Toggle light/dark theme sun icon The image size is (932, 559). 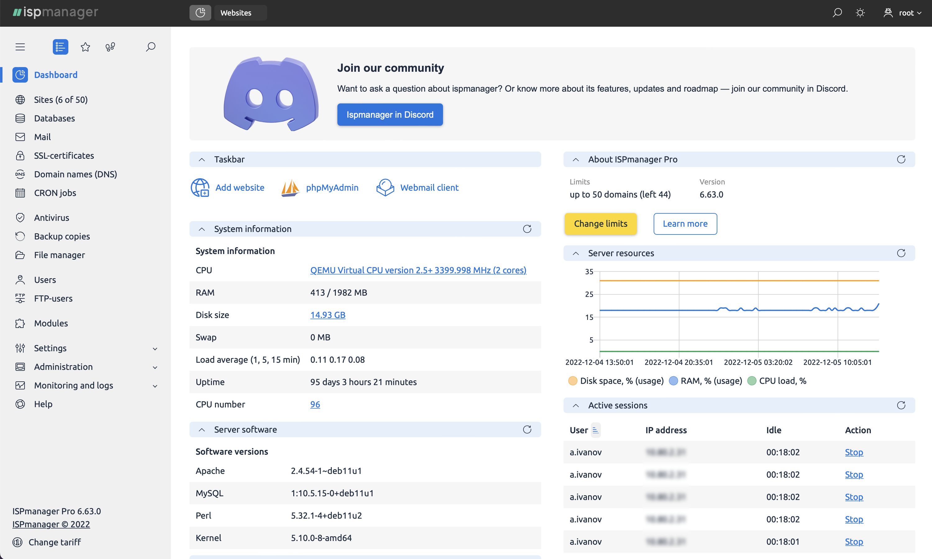point(860,13)
